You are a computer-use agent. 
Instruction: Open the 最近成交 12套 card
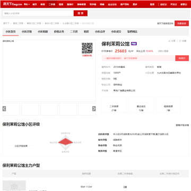[x=141, y=105]
